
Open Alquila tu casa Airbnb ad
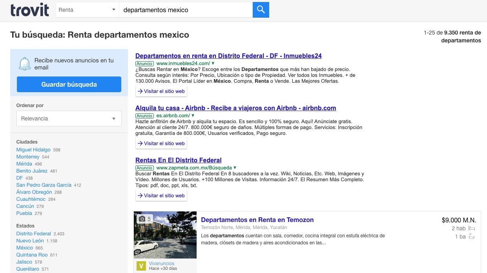coord(235,108)
